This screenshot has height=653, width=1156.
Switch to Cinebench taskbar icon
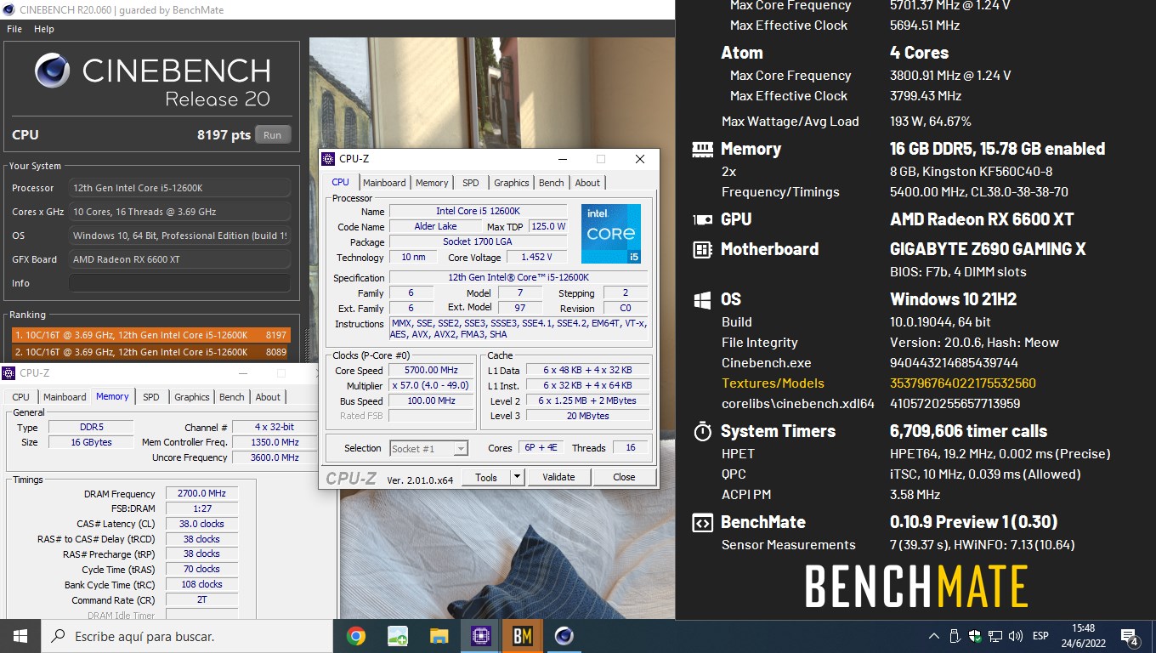pos(564,636)
